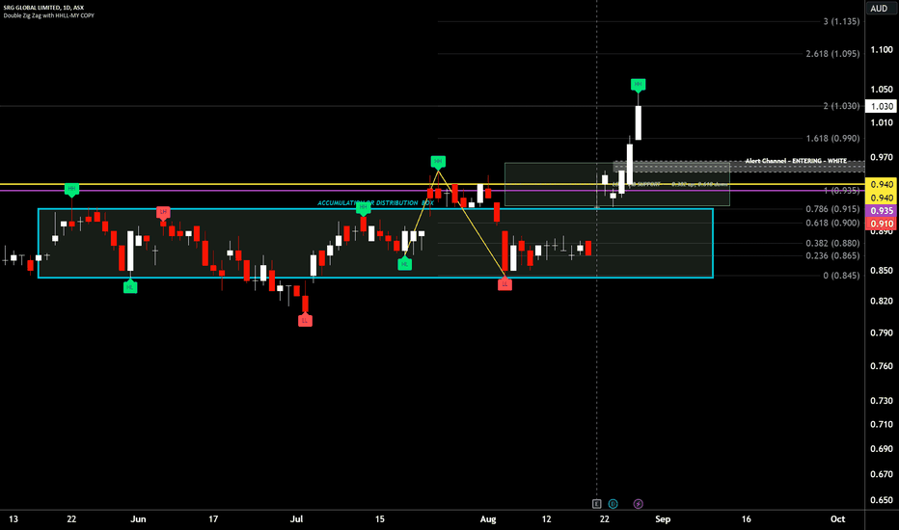Click the Sep label on the time axis
The image size is (899, 530).
663,519
